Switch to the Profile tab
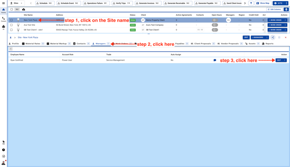This screenshot has width=290, height=167. click(14, 44)
